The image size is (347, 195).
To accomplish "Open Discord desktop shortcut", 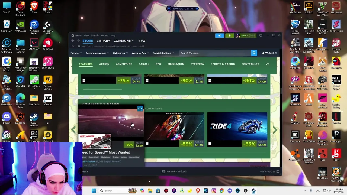I will coord(7,119).
